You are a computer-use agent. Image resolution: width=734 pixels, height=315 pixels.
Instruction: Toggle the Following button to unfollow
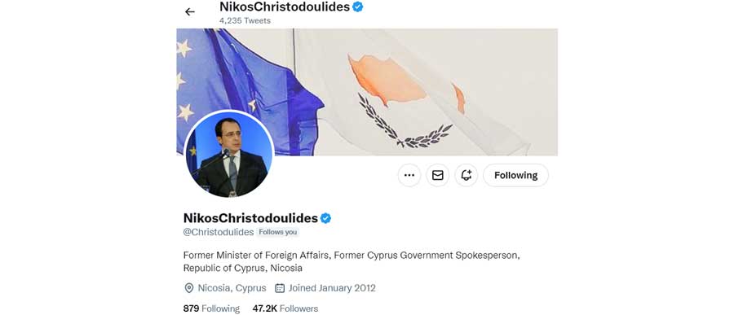[516, 175]
